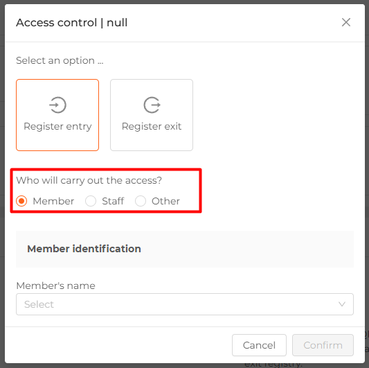The width and height of the screenshot is (369, 368).
Task: Click the Confirm button
Action: tap(323, 345)
